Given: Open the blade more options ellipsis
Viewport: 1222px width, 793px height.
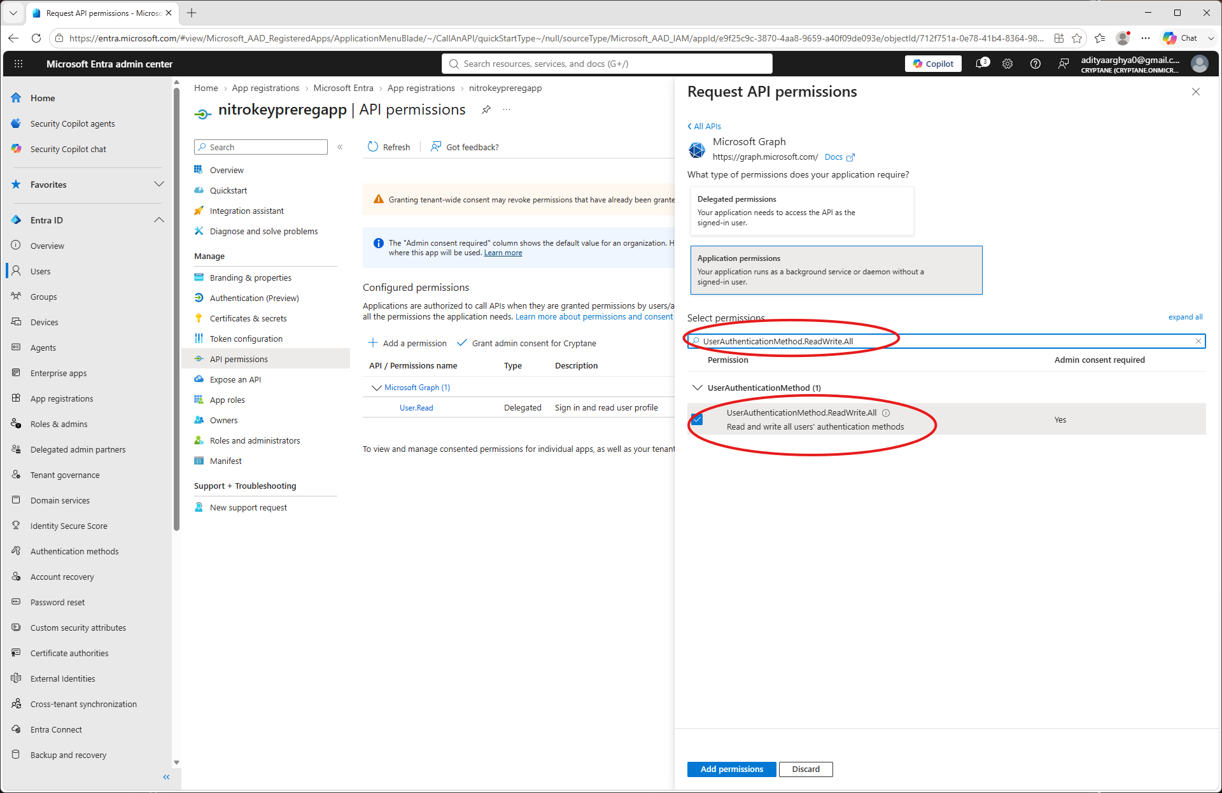Looking at the screenshot, I should coord(507,109).
